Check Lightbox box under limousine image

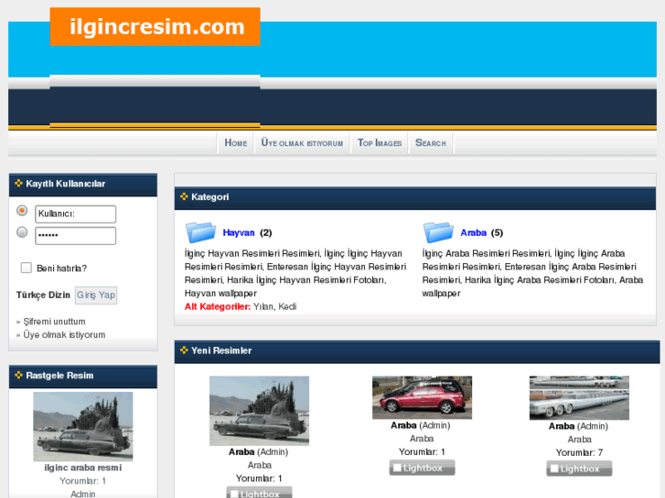pos(554,469)
